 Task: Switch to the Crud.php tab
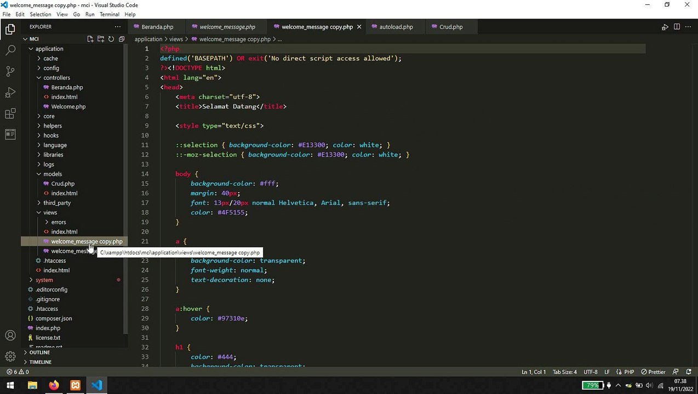coord(451,27)
